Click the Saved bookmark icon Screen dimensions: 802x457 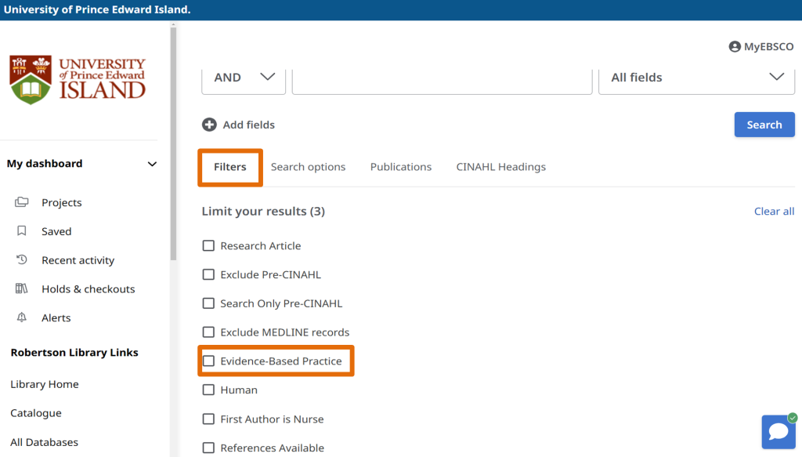pyautogui.click(x=22, y=231)
